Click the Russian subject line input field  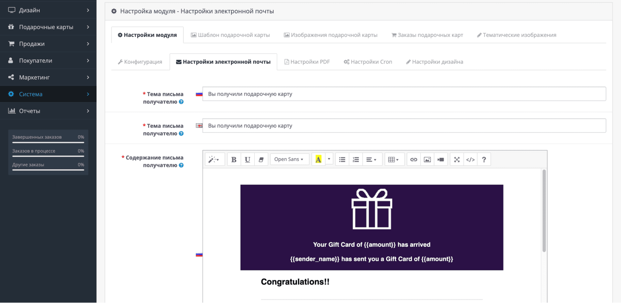click(404, 94)
